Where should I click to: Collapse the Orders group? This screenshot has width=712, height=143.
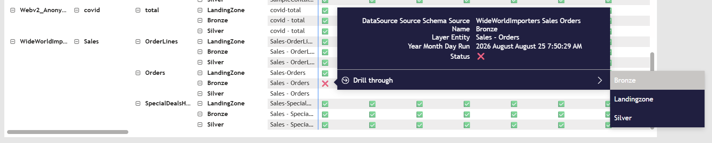coord(138,73)
